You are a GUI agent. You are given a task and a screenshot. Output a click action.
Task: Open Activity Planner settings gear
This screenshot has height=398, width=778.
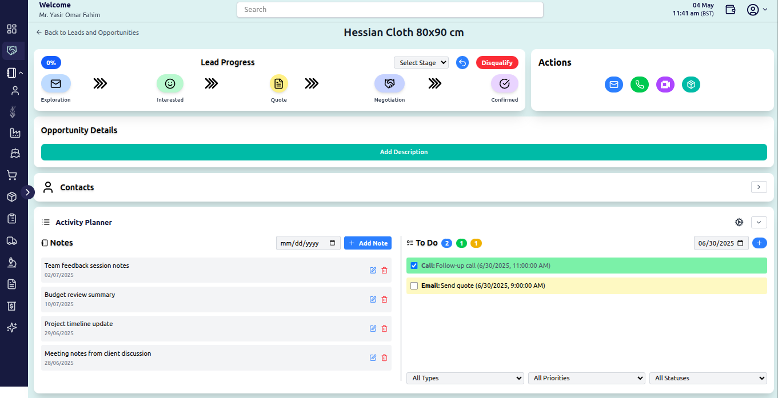(x=739, y=222)
